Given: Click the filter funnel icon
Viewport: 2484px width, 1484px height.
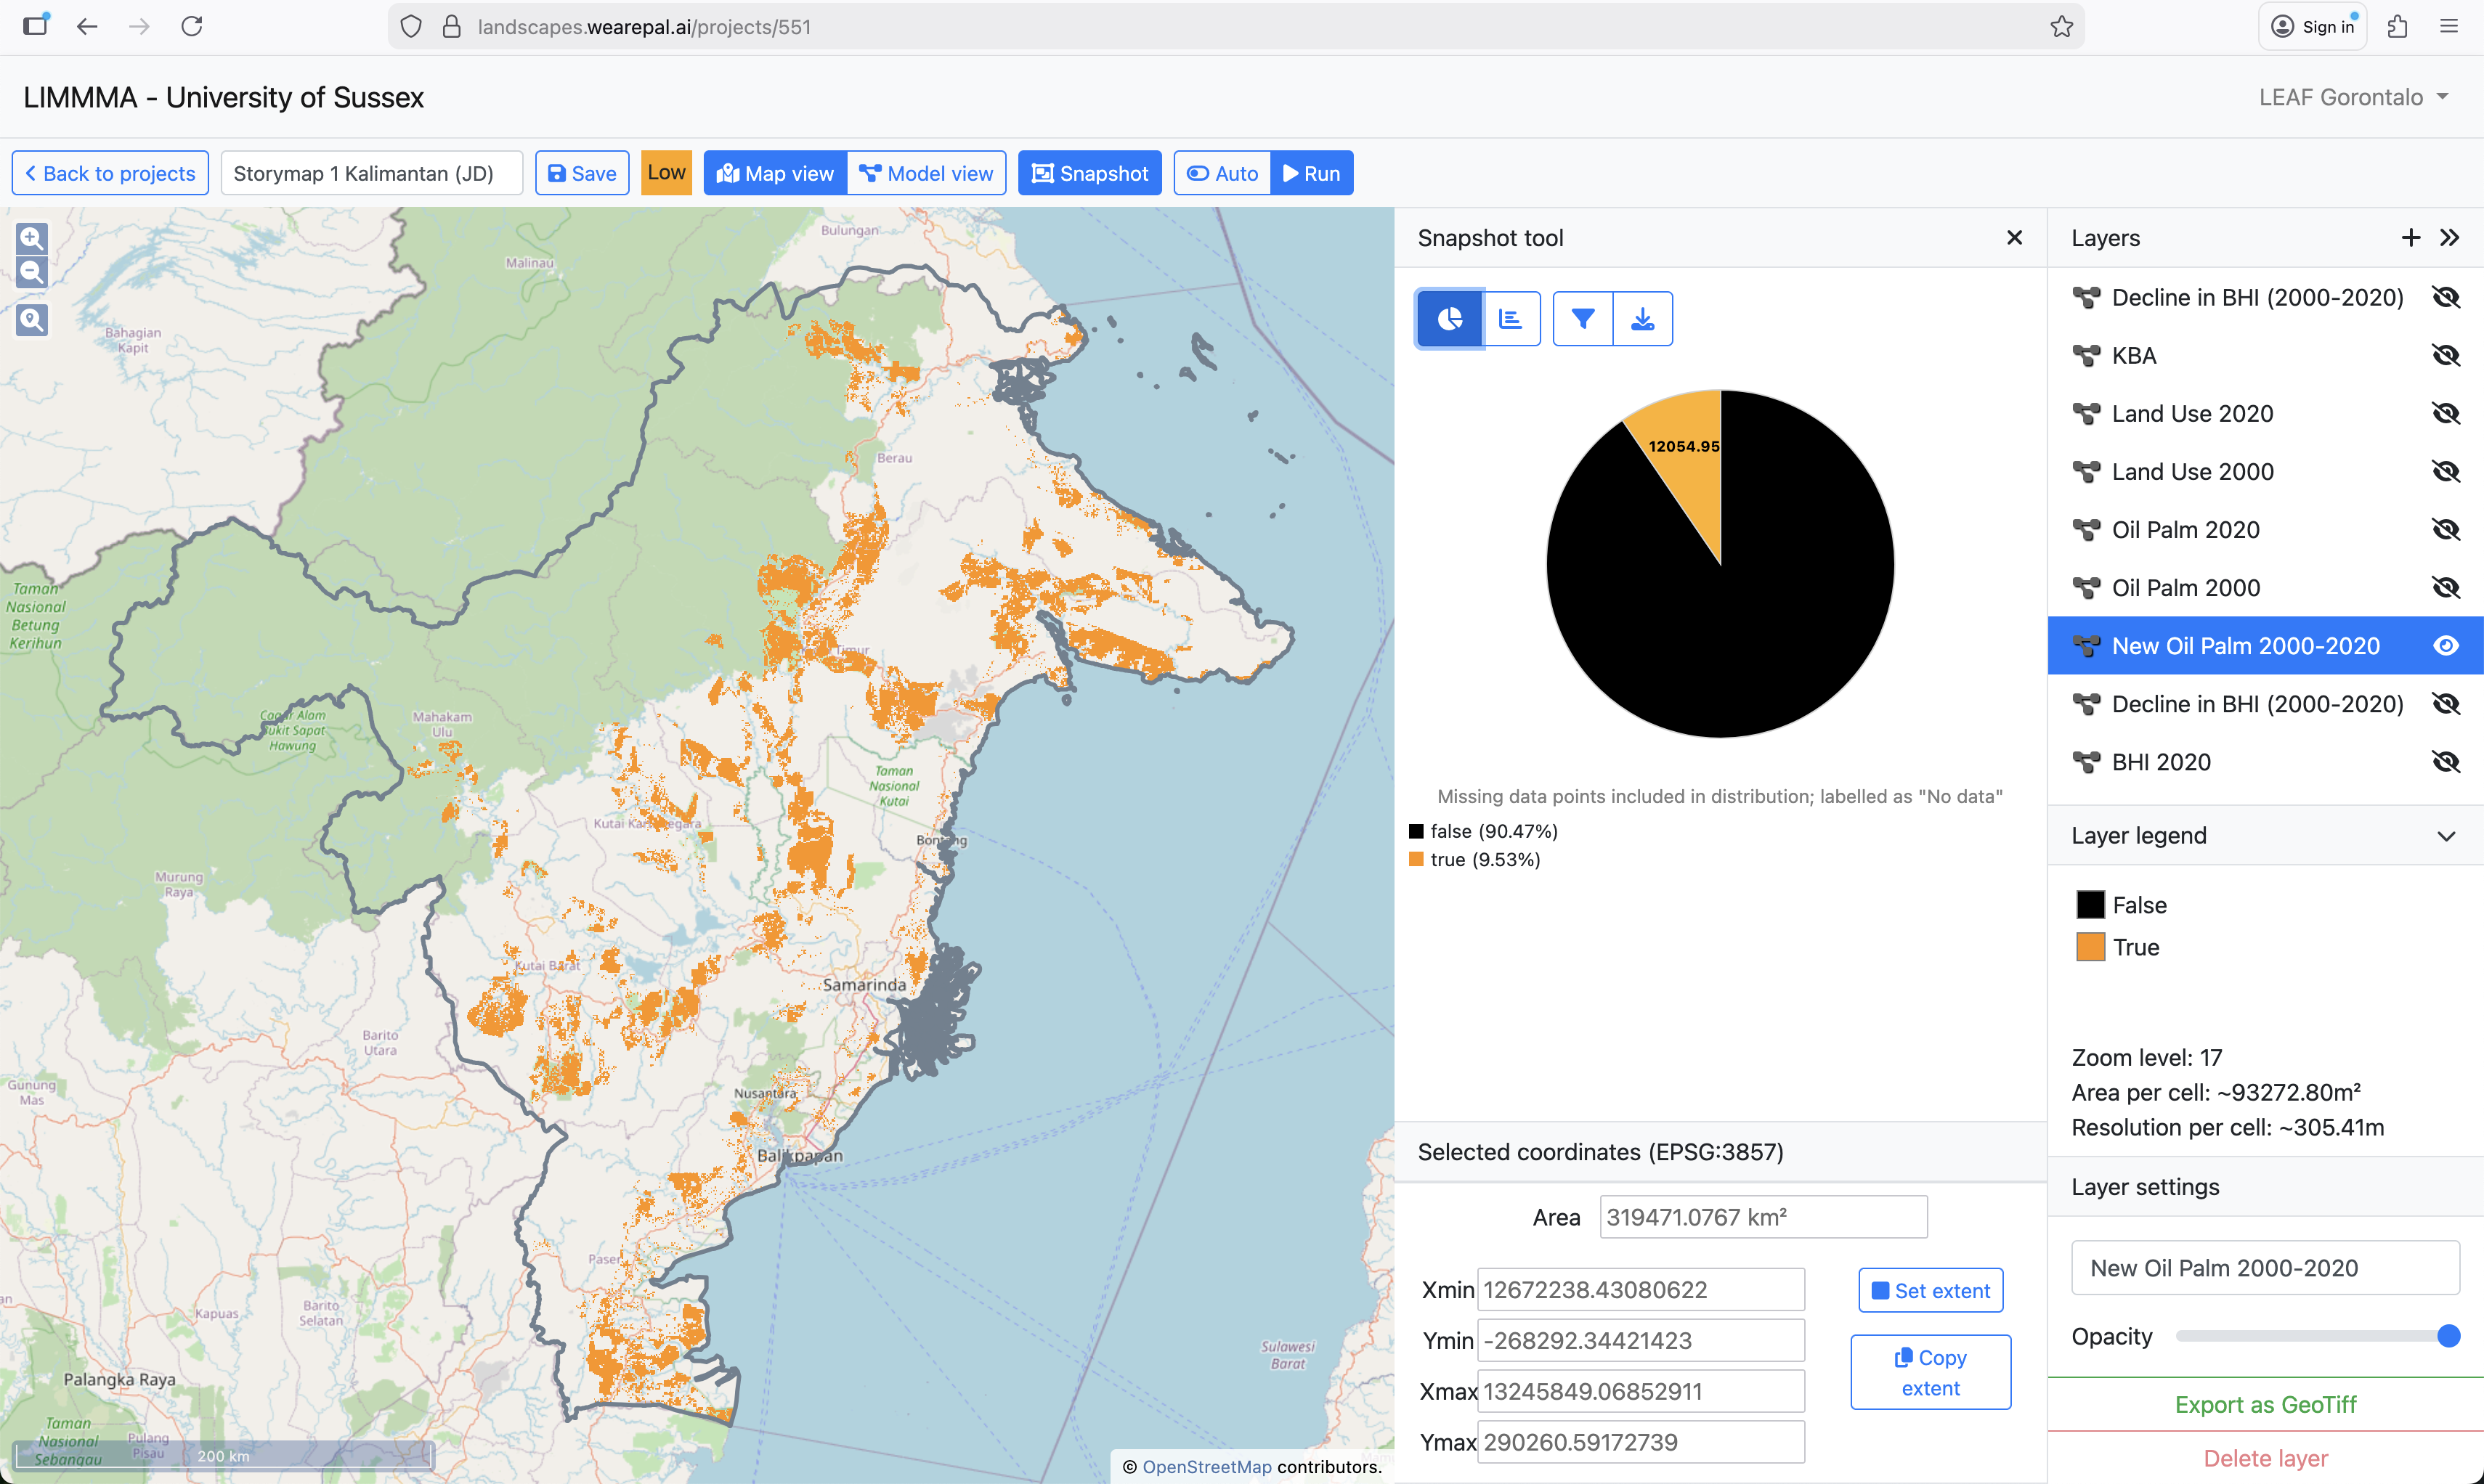Looking at the screenshot, I should click(1583, 319).
